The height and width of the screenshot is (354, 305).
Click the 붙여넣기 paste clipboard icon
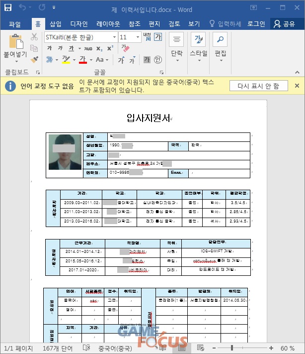click(16, 41)
